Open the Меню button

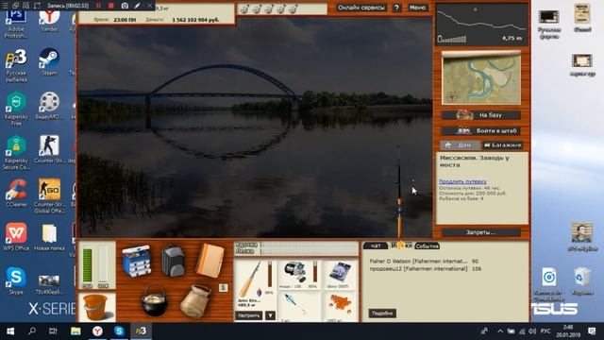pyautogui.click(x=417, y=8)
